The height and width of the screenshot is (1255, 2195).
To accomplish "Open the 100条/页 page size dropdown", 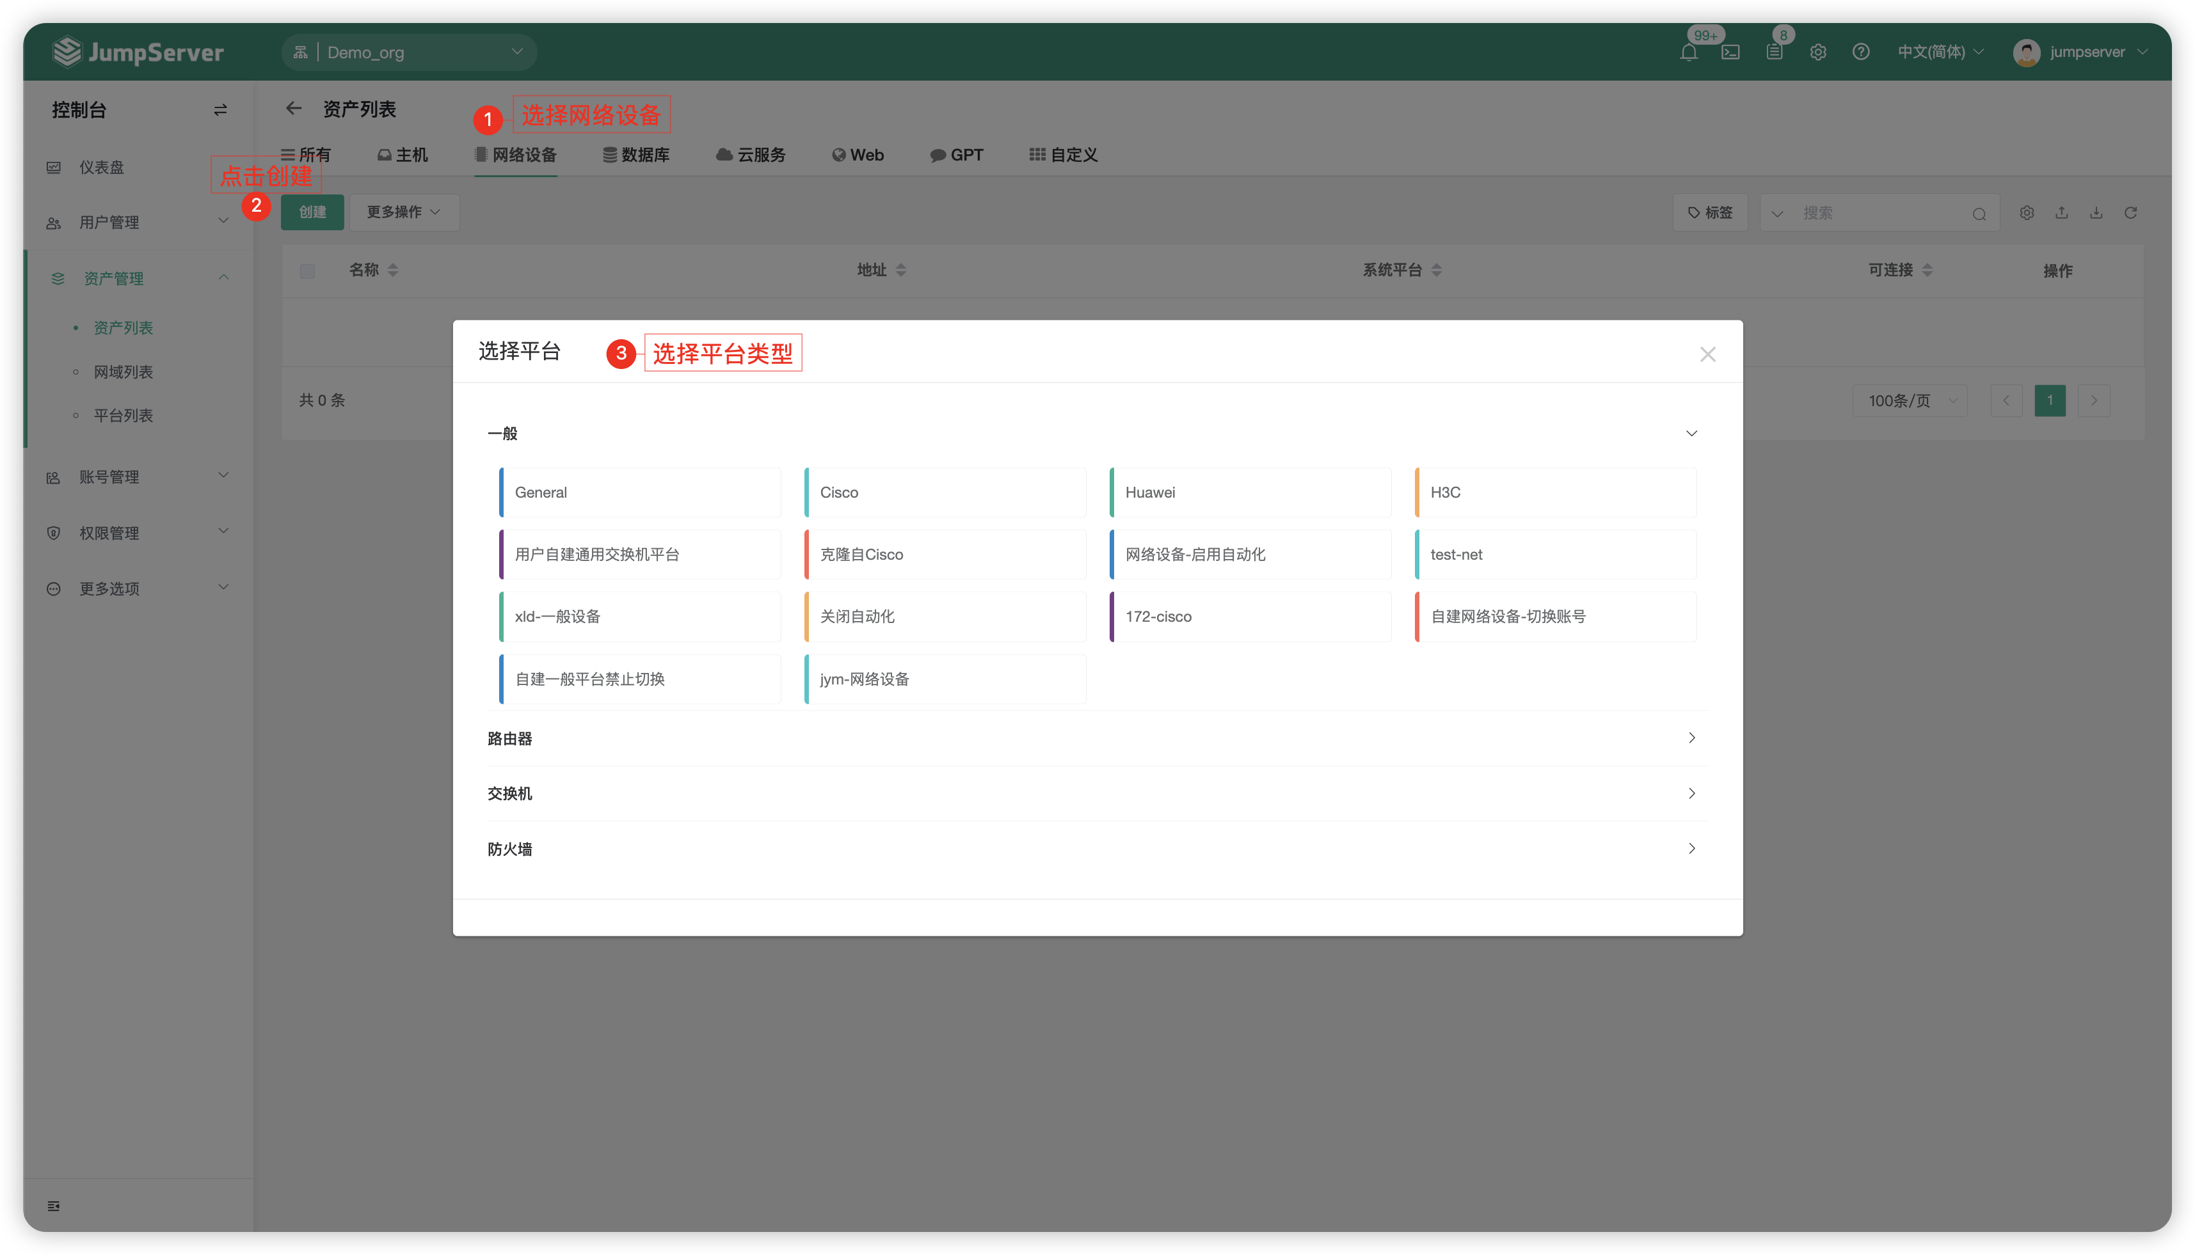I will [x=1910, y=401].
